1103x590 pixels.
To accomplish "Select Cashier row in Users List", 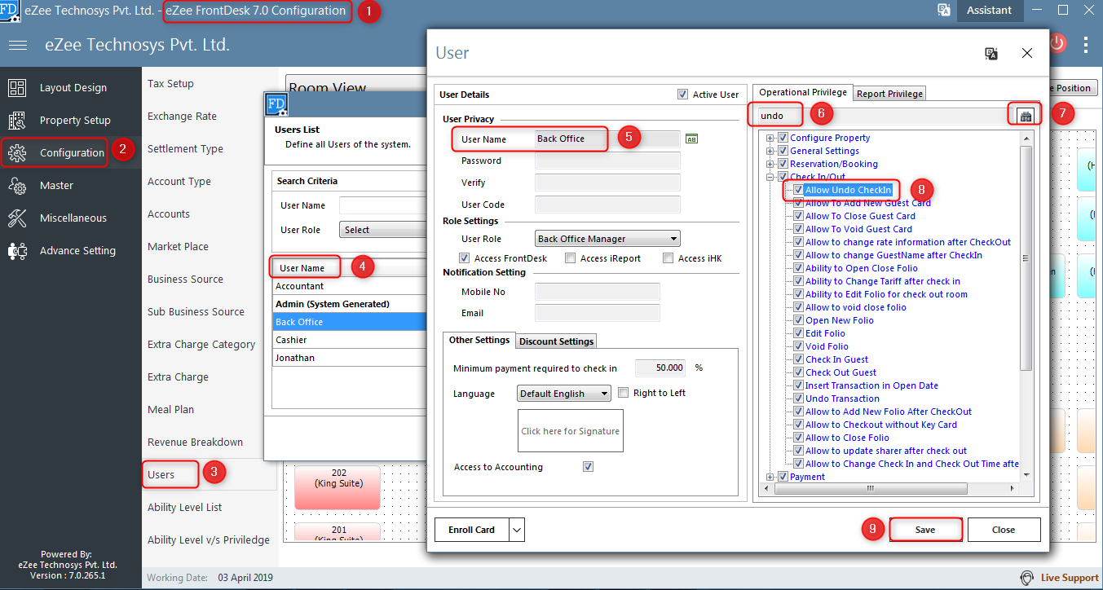I will click(351, 340).
